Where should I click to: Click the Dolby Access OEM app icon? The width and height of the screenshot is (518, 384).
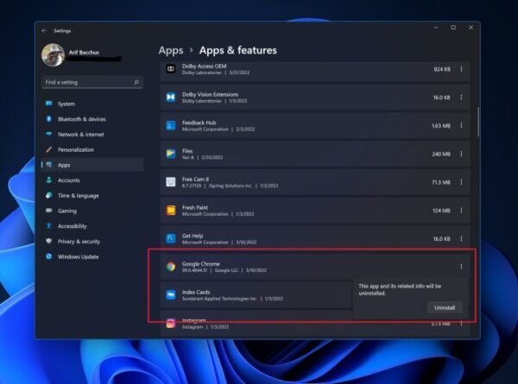coord(171,69)
